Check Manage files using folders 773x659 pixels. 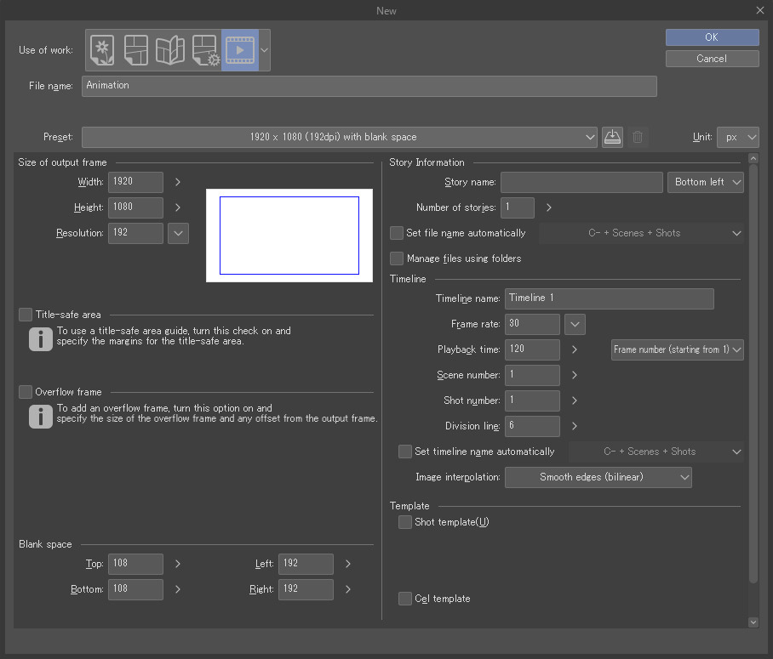tap(397, 258)
